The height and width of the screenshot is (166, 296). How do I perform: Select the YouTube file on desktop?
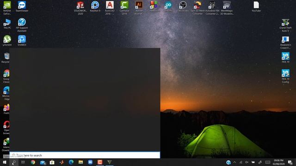click(x=256, y=6)
